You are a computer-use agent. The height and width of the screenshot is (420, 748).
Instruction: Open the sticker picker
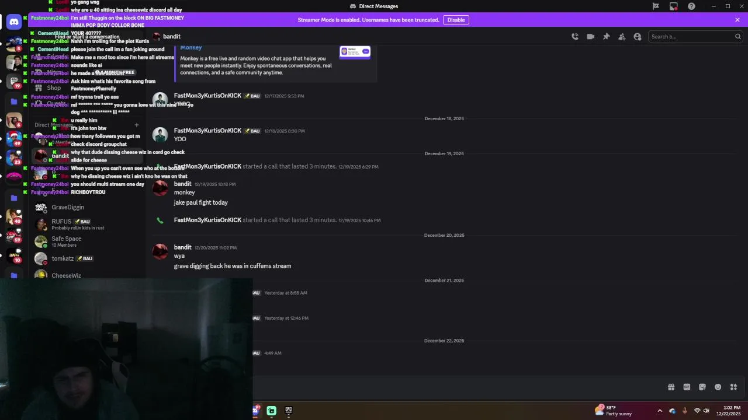tap(702, 387)
